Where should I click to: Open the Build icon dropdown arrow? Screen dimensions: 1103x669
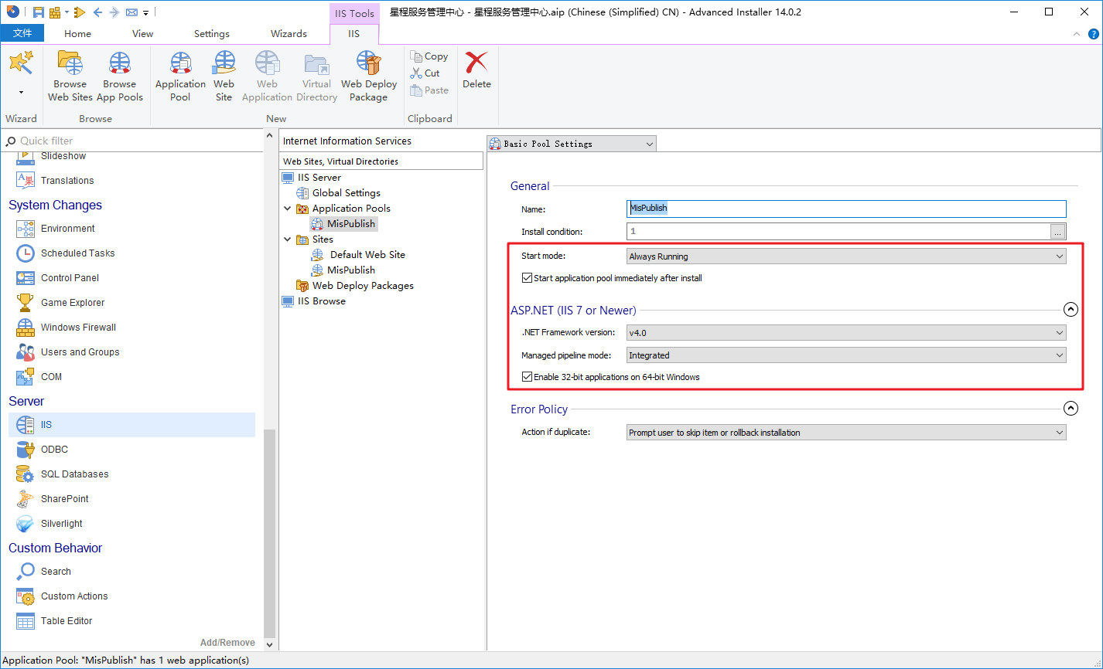(x=67, y=12)
